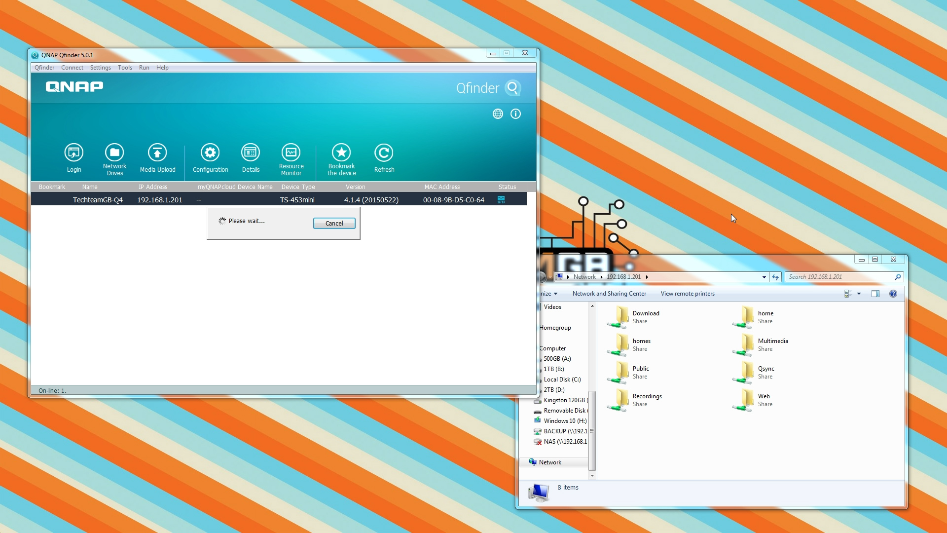Click Network and Sharing Center
The image size is (947, 533).
coord(609,294)
